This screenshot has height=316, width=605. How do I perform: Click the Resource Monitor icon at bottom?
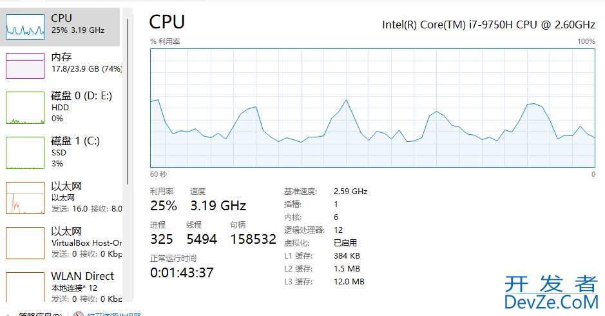79,315
